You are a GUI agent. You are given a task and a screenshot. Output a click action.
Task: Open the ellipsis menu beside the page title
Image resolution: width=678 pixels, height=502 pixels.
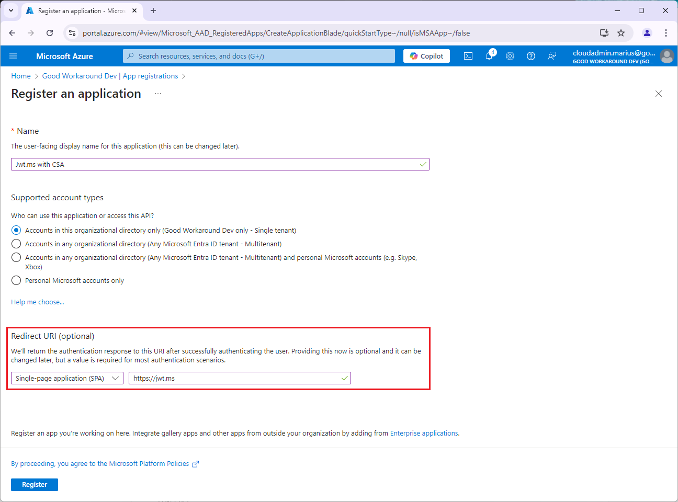click(158, 94)
